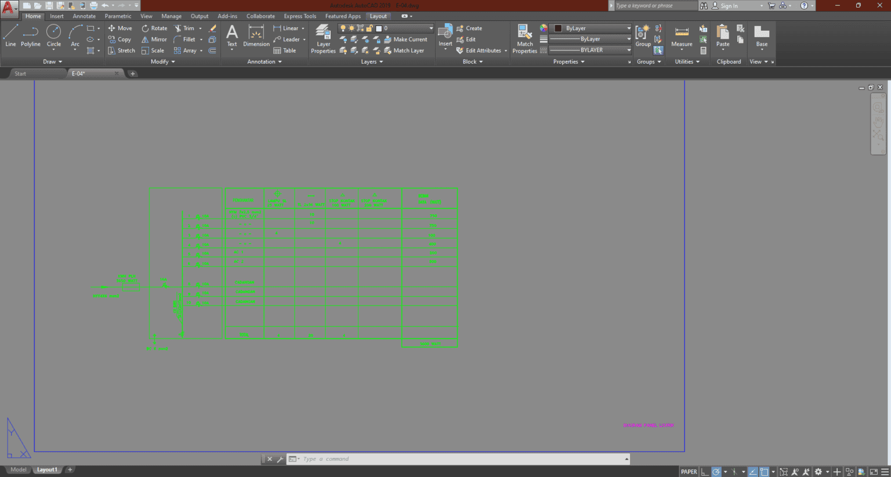Select the Line drawing tool
The image size is (891, 477).
10,36
